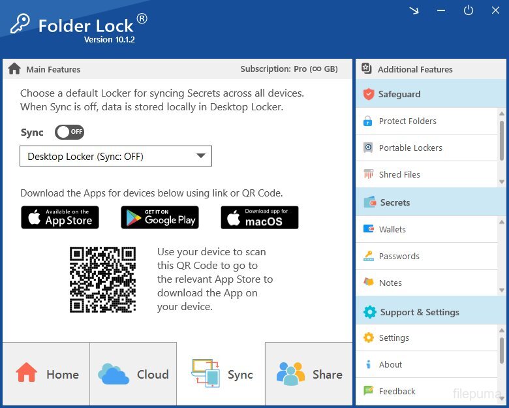
Task: Click the Available on the App Store badge
Action: tap(60, 217)
